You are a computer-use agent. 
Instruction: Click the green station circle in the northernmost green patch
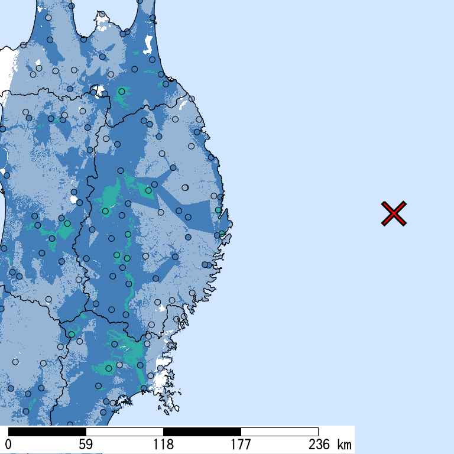[122, 92]
